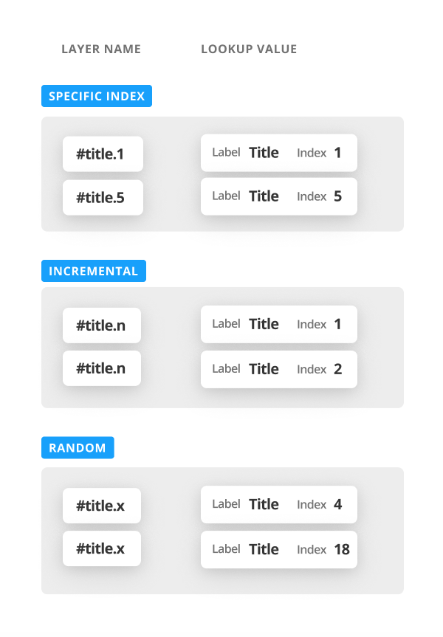The width and height of the screenshot is (443, 637).
Task: Pick the lower #title.x layer chip
Action: point(101,548)
